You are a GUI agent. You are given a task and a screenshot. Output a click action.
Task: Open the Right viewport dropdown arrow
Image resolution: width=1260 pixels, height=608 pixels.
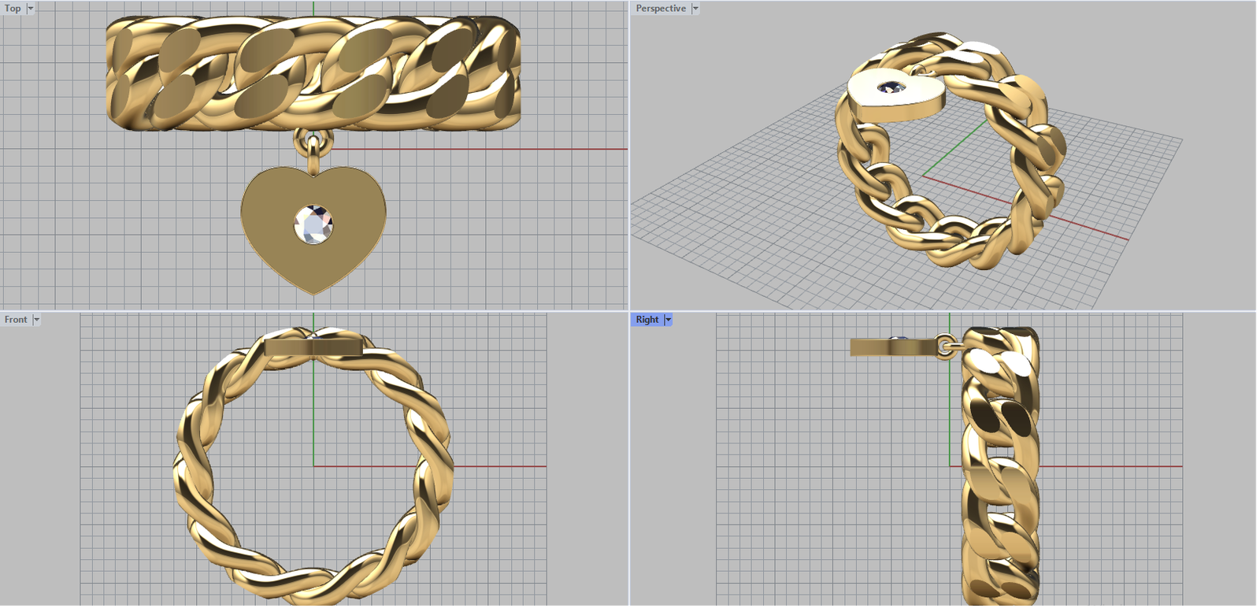668,320
